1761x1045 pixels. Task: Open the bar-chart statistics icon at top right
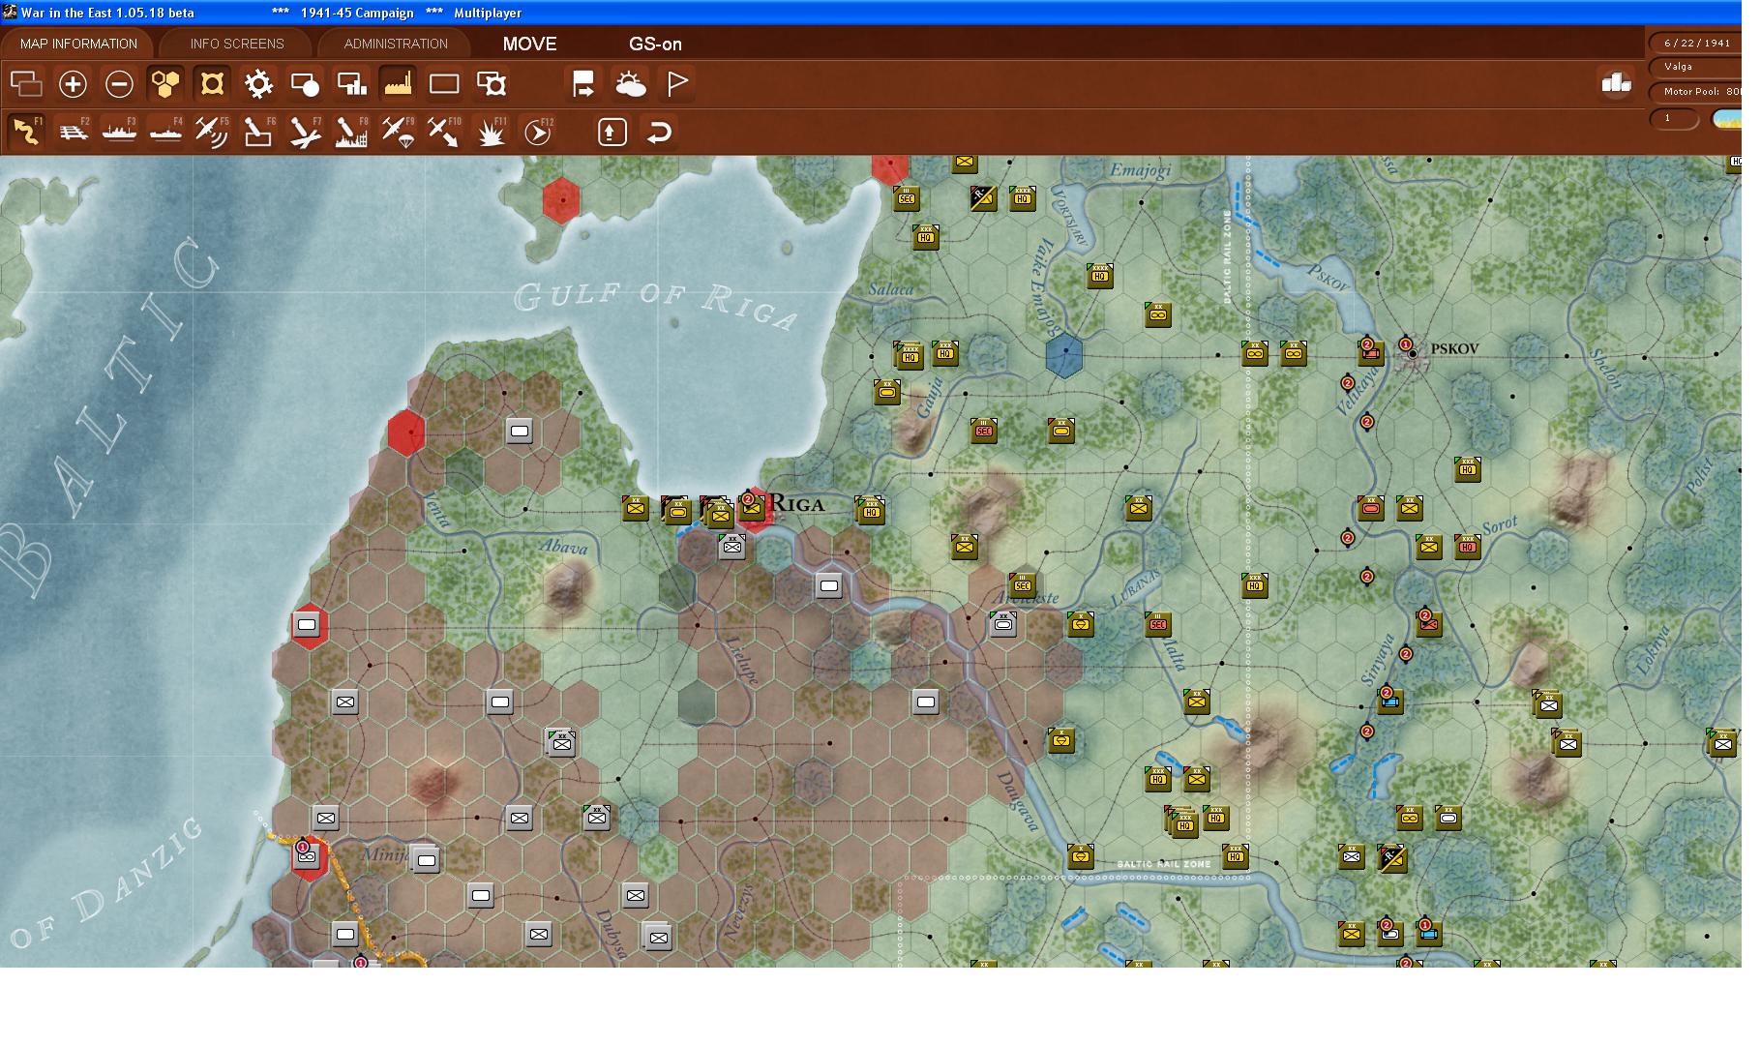pos(1616,82)
